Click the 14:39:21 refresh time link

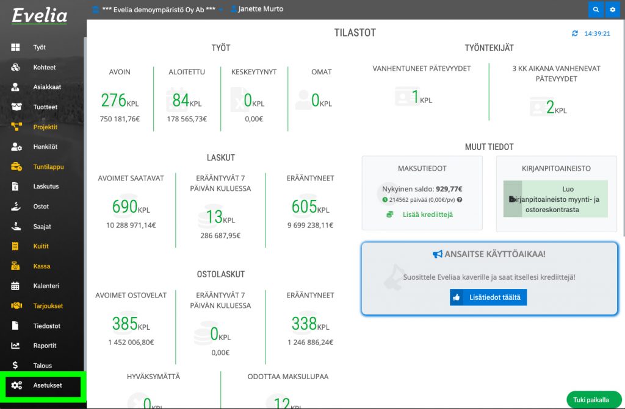(597, 34)
